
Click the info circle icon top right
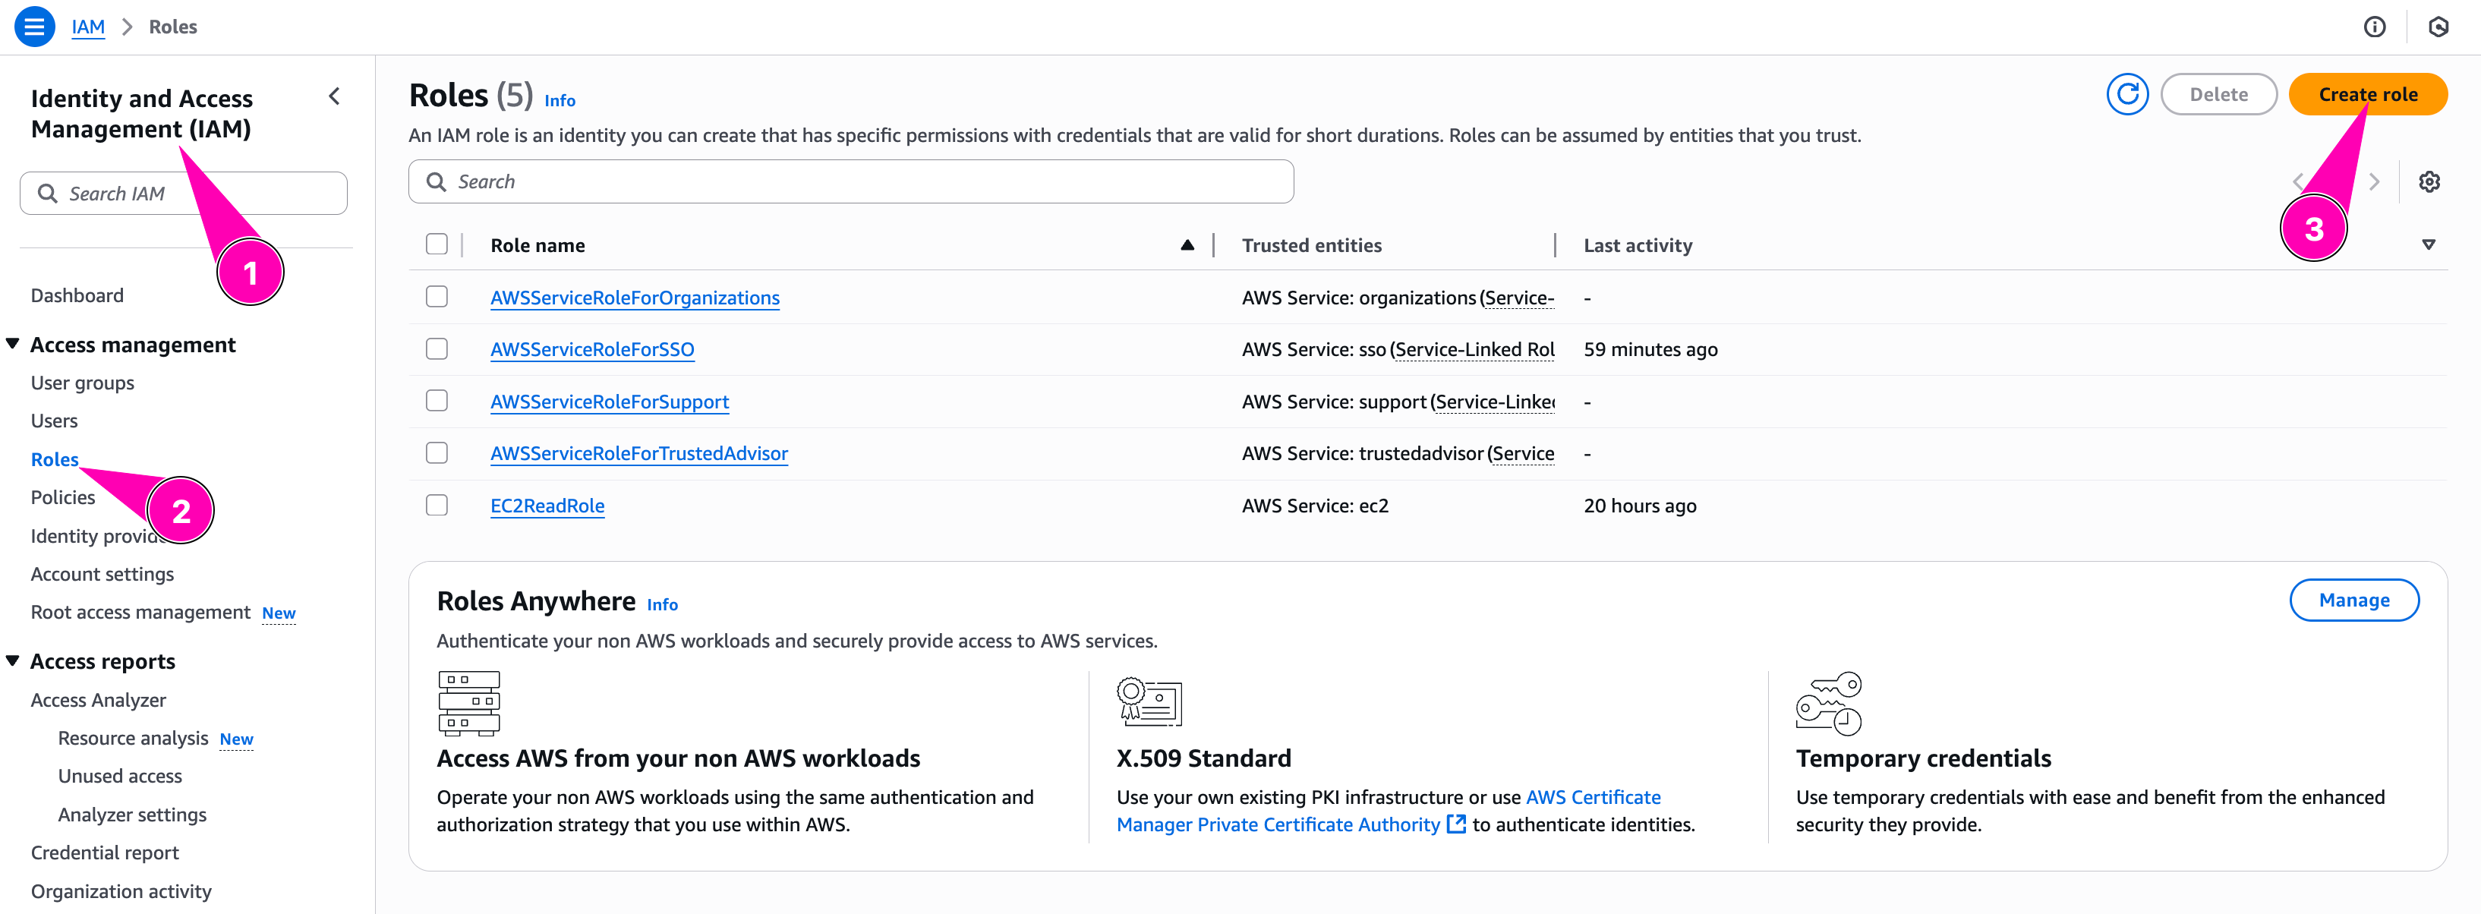(x=2374, y=27)
